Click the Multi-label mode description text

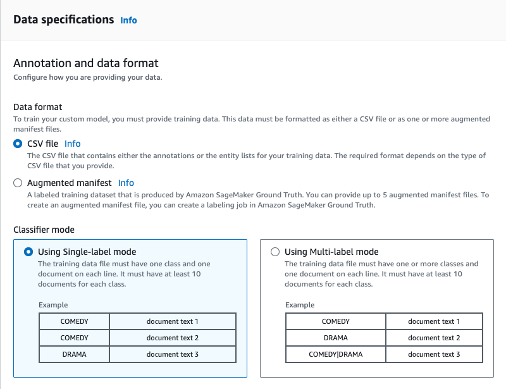[x=381, y=274]
